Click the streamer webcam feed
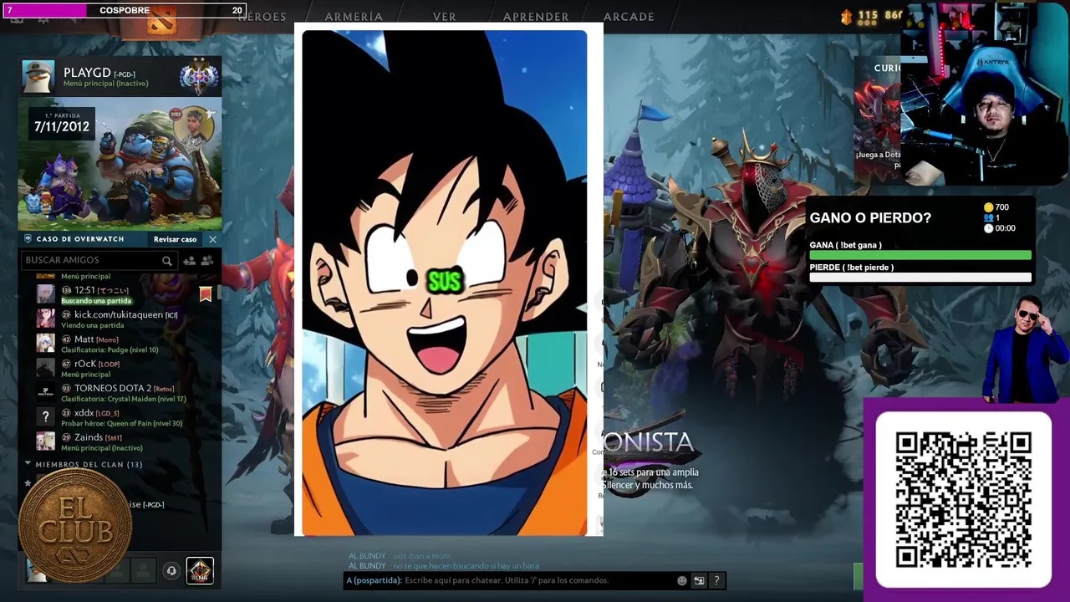 [985, 94]
